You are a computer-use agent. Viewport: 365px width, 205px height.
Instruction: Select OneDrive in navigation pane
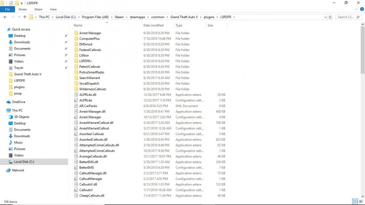click(18, 102)
